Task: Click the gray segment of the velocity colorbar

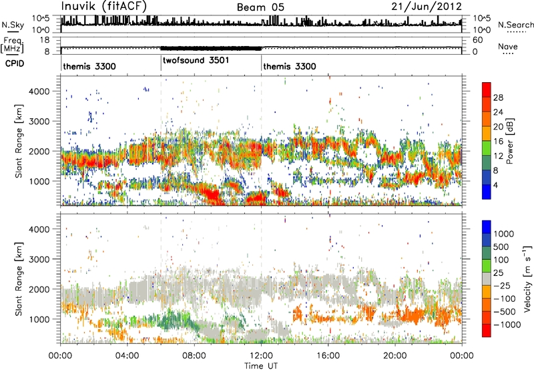Action: (487, 279)
